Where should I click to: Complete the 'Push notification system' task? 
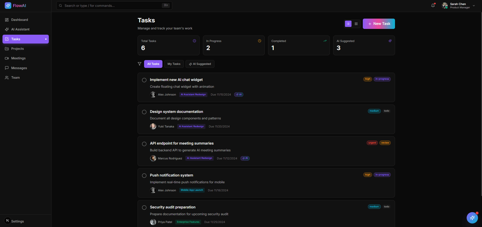click(144, 175)
